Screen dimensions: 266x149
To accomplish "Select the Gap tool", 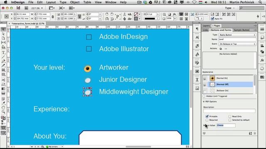I will coord(3,42).
